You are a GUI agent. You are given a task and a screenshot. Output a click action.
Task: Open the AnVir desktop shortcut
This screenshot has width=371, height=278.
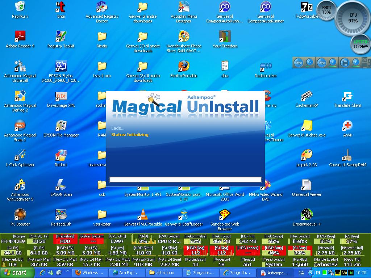[347, 126]
